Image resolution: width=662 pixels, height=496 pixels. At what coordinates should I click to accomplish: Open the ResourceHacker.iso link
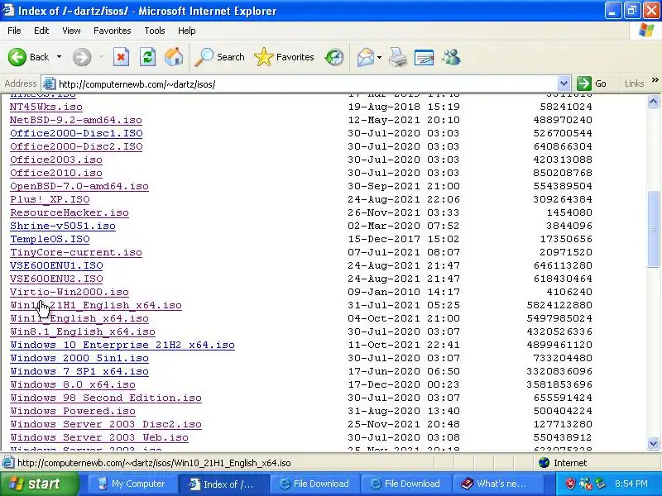tap(70, 212)
